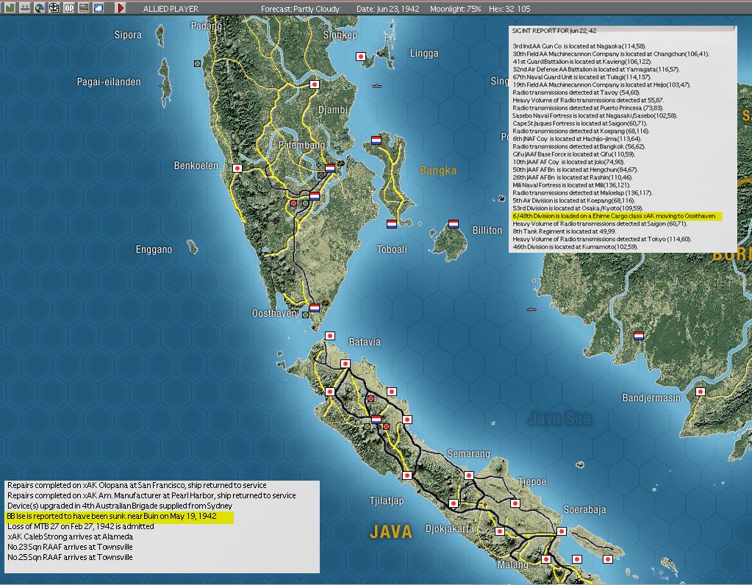The height and width of the screenshot is (585, 752).
Task: Select the green unit marker near Padang
Action: pyautogui.click(x=197, y=63)
